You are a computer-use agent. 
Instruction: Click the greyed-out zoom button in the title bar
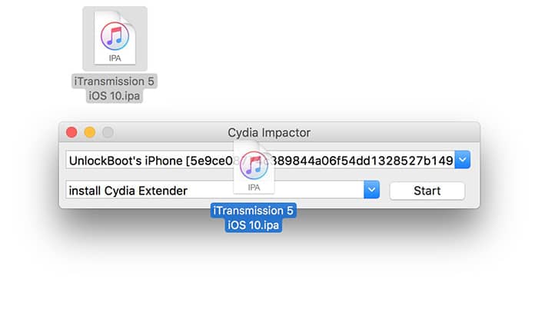(108, 132)
